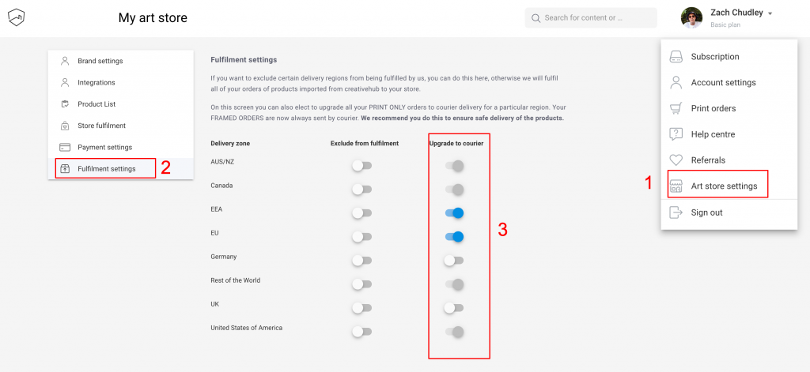The image size is (810, 372).
Task: Enable Upgrade to courier for UK
Action: pos(454,308)
